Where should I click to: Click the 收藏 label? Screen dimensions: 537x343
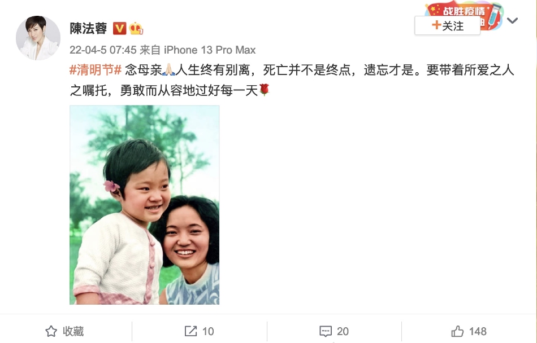[73, 331]
